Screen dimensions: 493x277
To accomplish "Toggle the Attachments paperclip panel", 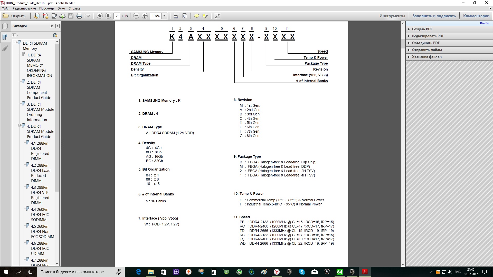I will (5, 48).
